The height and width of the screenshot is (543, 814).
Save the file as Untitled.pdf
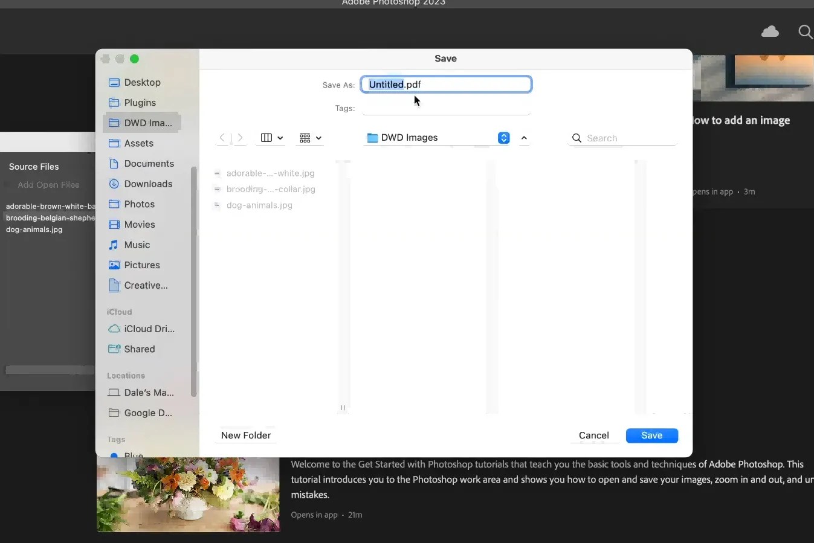[x=652, y=435]
